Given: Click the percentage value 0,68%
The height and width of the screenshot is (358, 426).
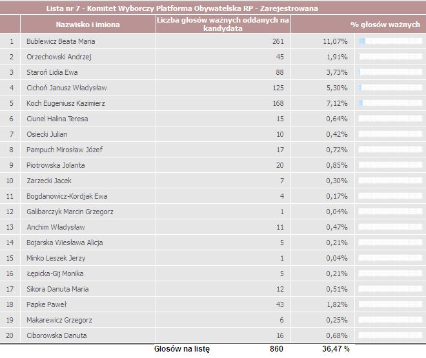Looking at the screenshot, I should tap(337, 335).
